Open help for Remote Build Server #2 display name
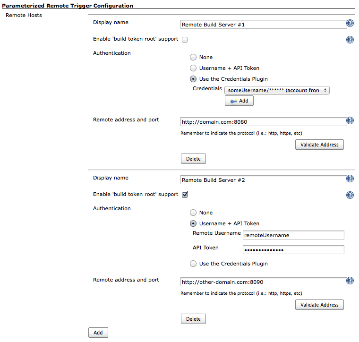359x342 pixels. (x=350, y=179)
